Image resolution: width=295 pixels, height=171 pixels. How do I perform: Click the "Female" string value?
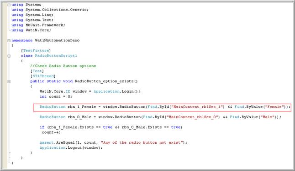(x=275, y=107)
